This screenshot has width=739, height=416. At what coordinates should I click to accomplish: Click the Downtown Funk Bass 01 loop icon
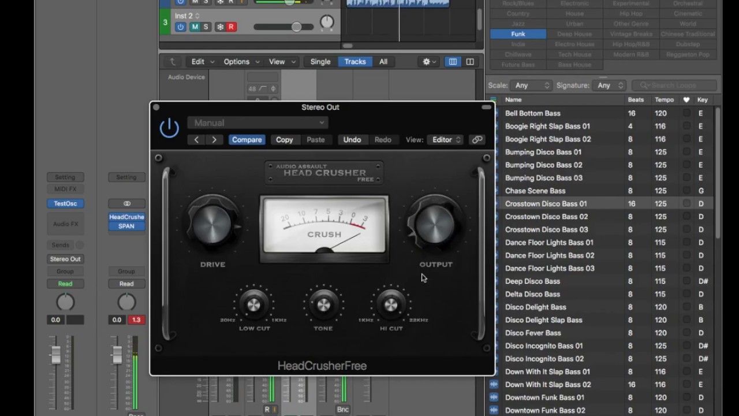494,398
